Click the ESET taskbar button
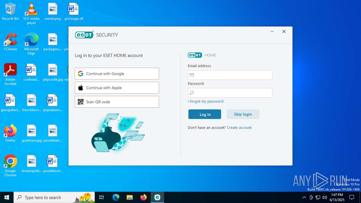Image resolution: width=361 pixels, height=203 pixels. tap(157, 197)
